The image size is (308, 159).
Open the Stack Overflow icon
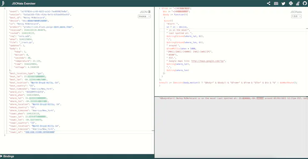pyautogui.click(x=298, y=3)
